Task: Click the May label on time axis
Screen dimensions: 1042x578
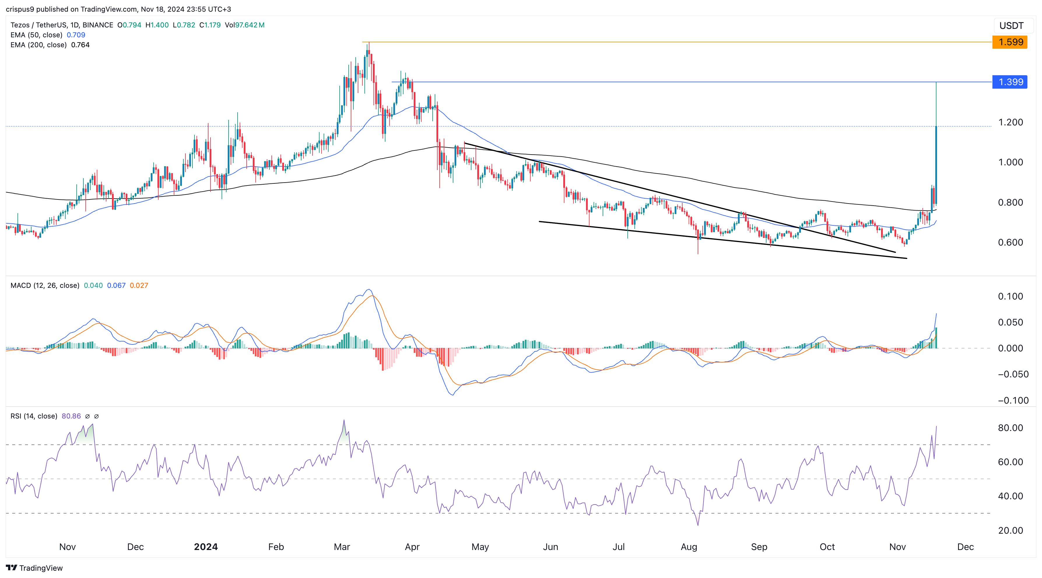Action: 480,547
